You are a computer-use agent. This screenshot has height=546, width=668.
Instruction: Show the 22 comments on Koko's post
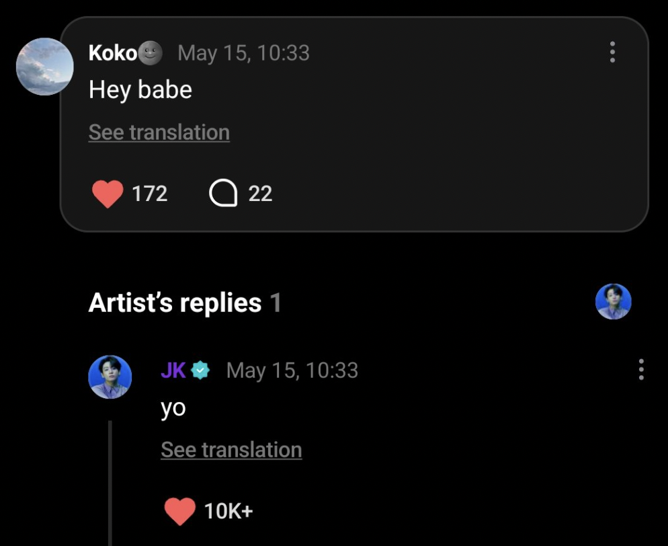[x=260, y=194]
